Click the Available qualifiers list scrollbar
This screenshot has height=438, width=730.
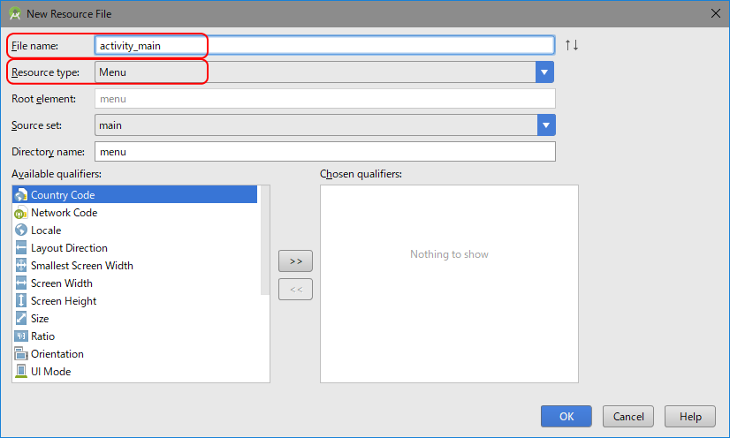pyautogui.click(x=265, y=240)
